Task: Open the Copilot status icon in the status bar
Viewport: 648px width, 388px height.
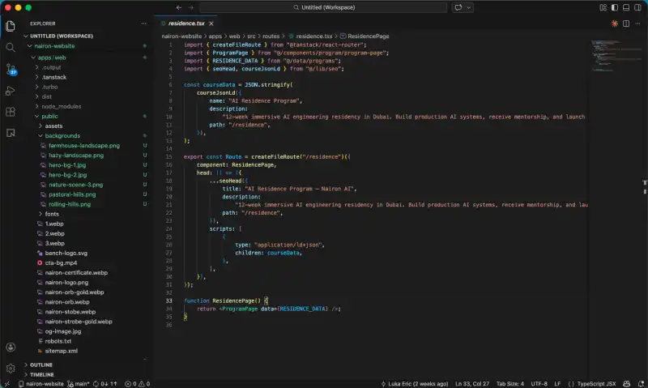Action: pyautogui.click(x=626, y=384)
